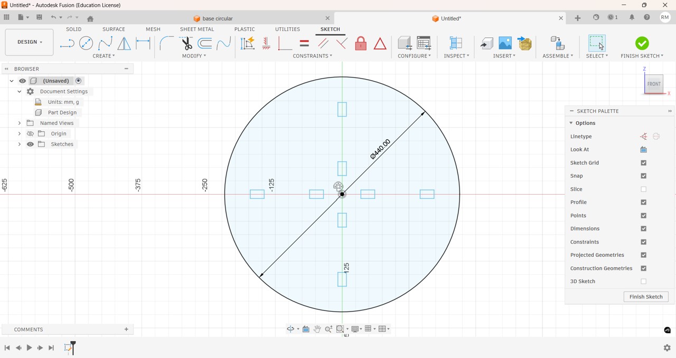Switch to the base circular document tab

coord(213,18)
